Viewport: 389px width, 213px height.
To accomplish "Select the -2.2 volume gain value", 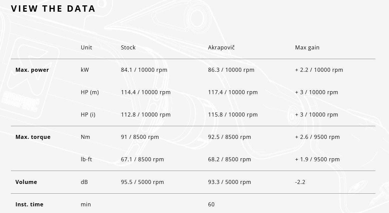I will [x=300, y=182].
